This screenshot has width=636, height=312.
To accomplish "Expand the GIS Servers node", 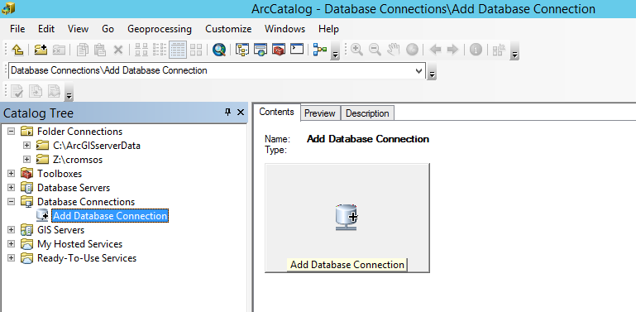I will [12, 229].
